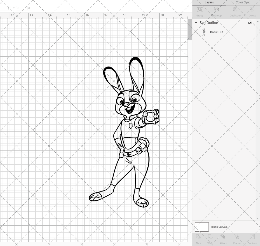Select the Attach tool

(223, 237)
